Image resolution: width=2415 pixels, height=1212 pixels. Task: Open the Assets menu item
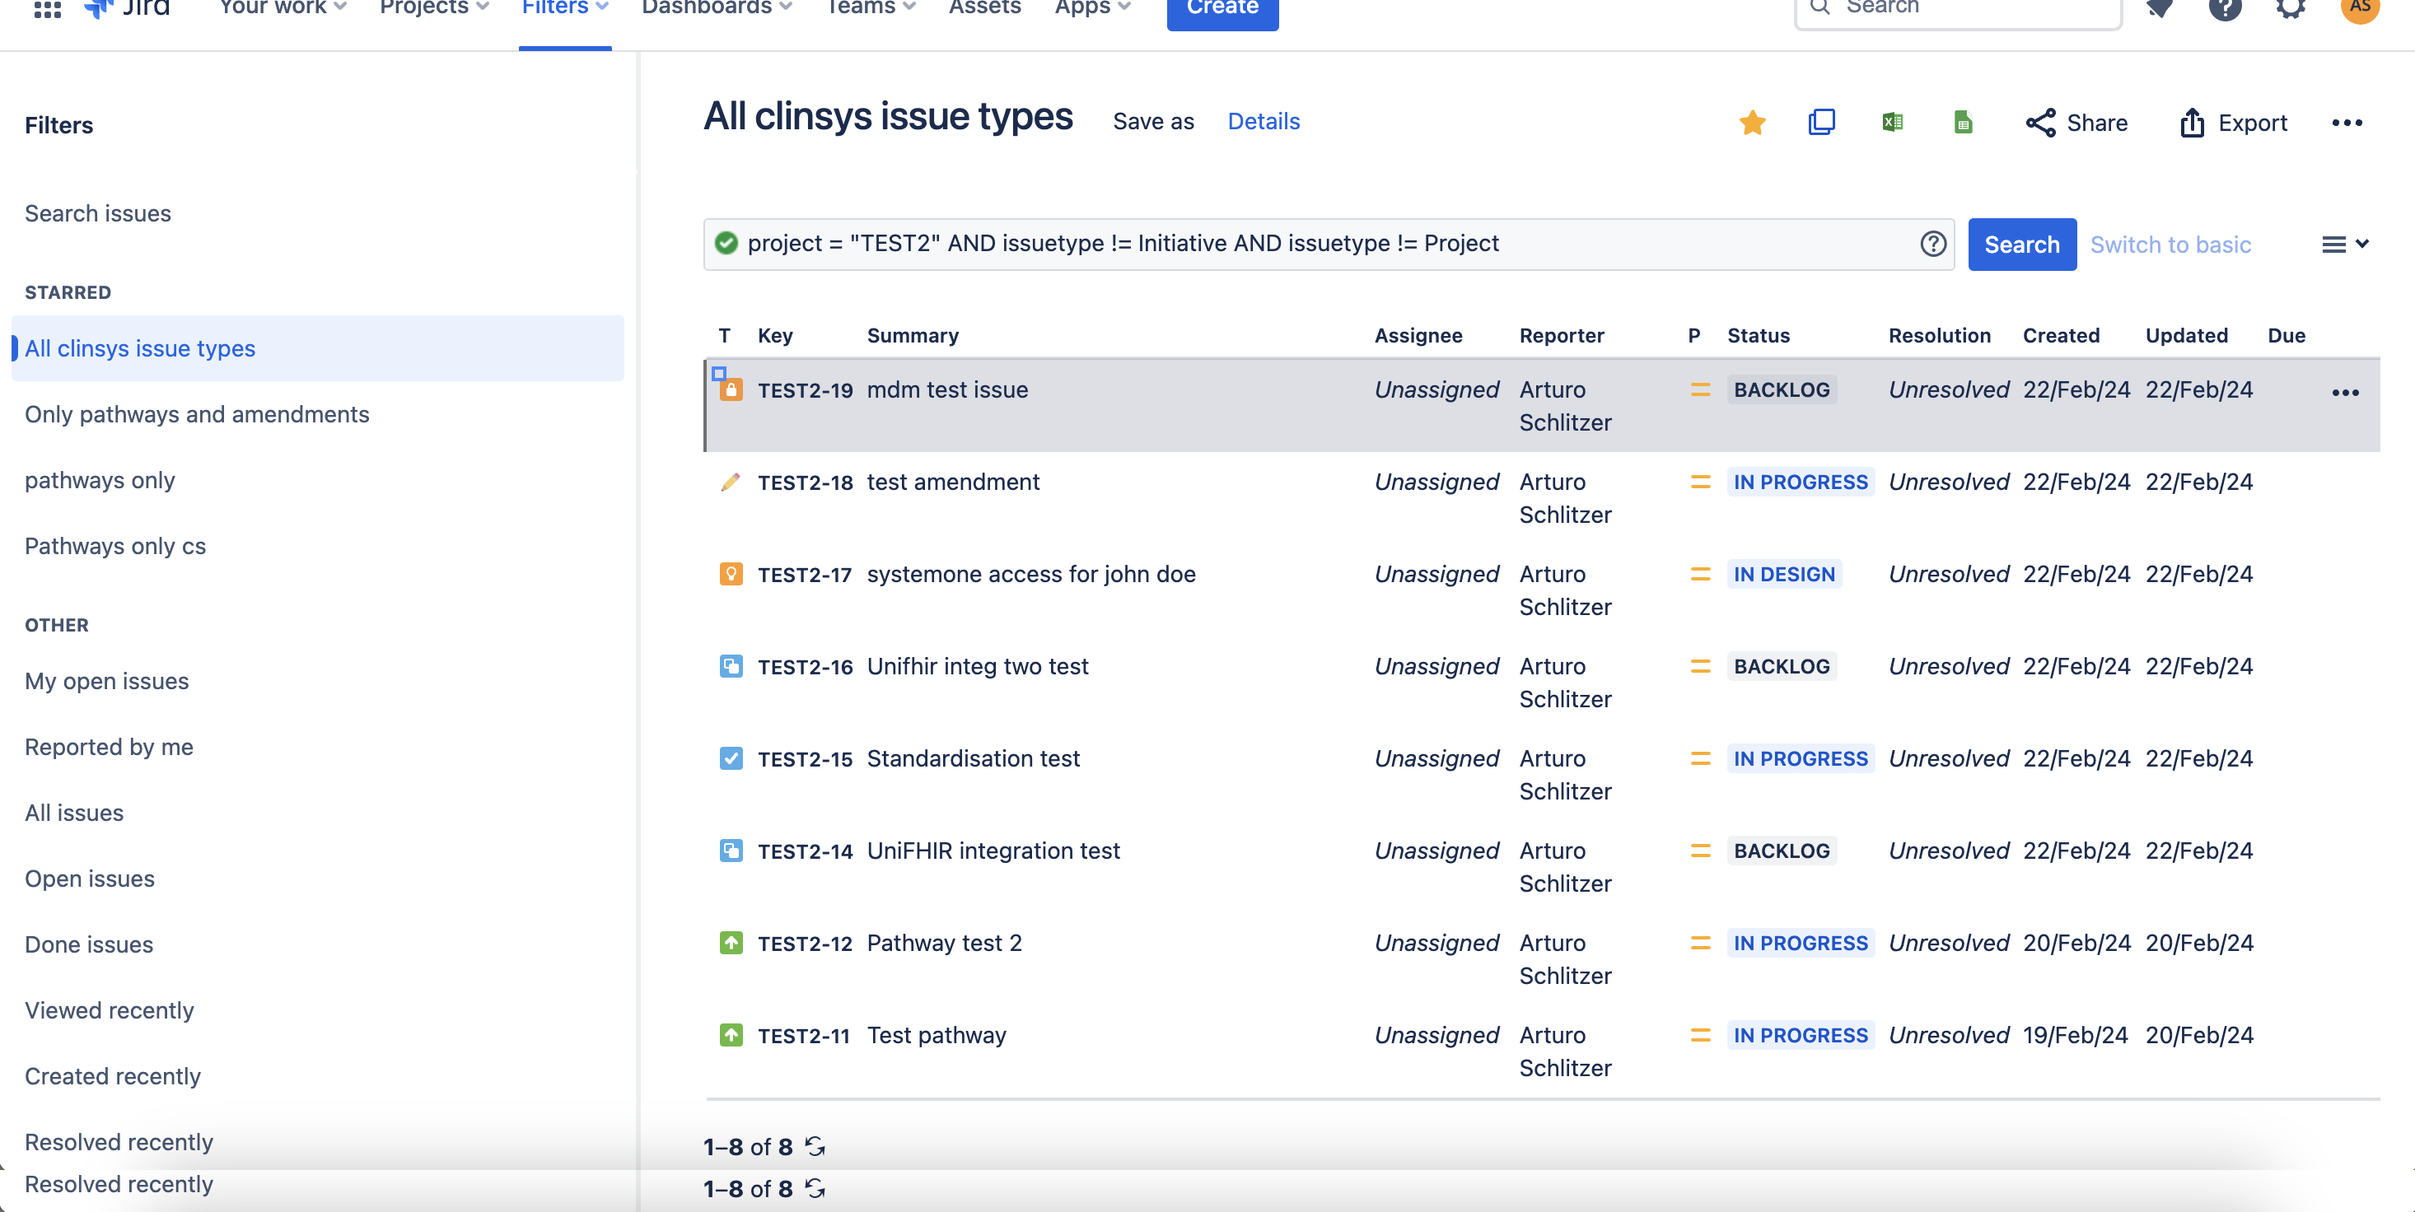coord(984,7)
